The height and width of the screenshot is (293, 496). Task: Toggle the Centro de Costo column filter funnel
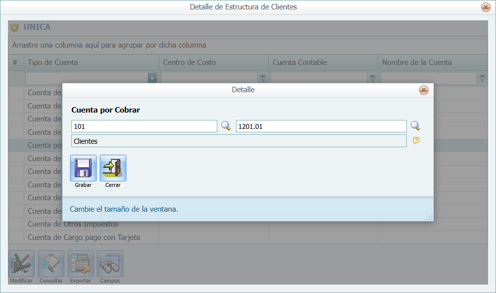pos(263,78)
